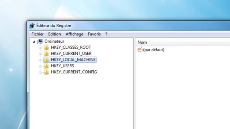This screenshot has width=230, height=129.
Task: Click the HKEY_LOCAL_MACHINE folder icon
Action: (x=46, y=60)
